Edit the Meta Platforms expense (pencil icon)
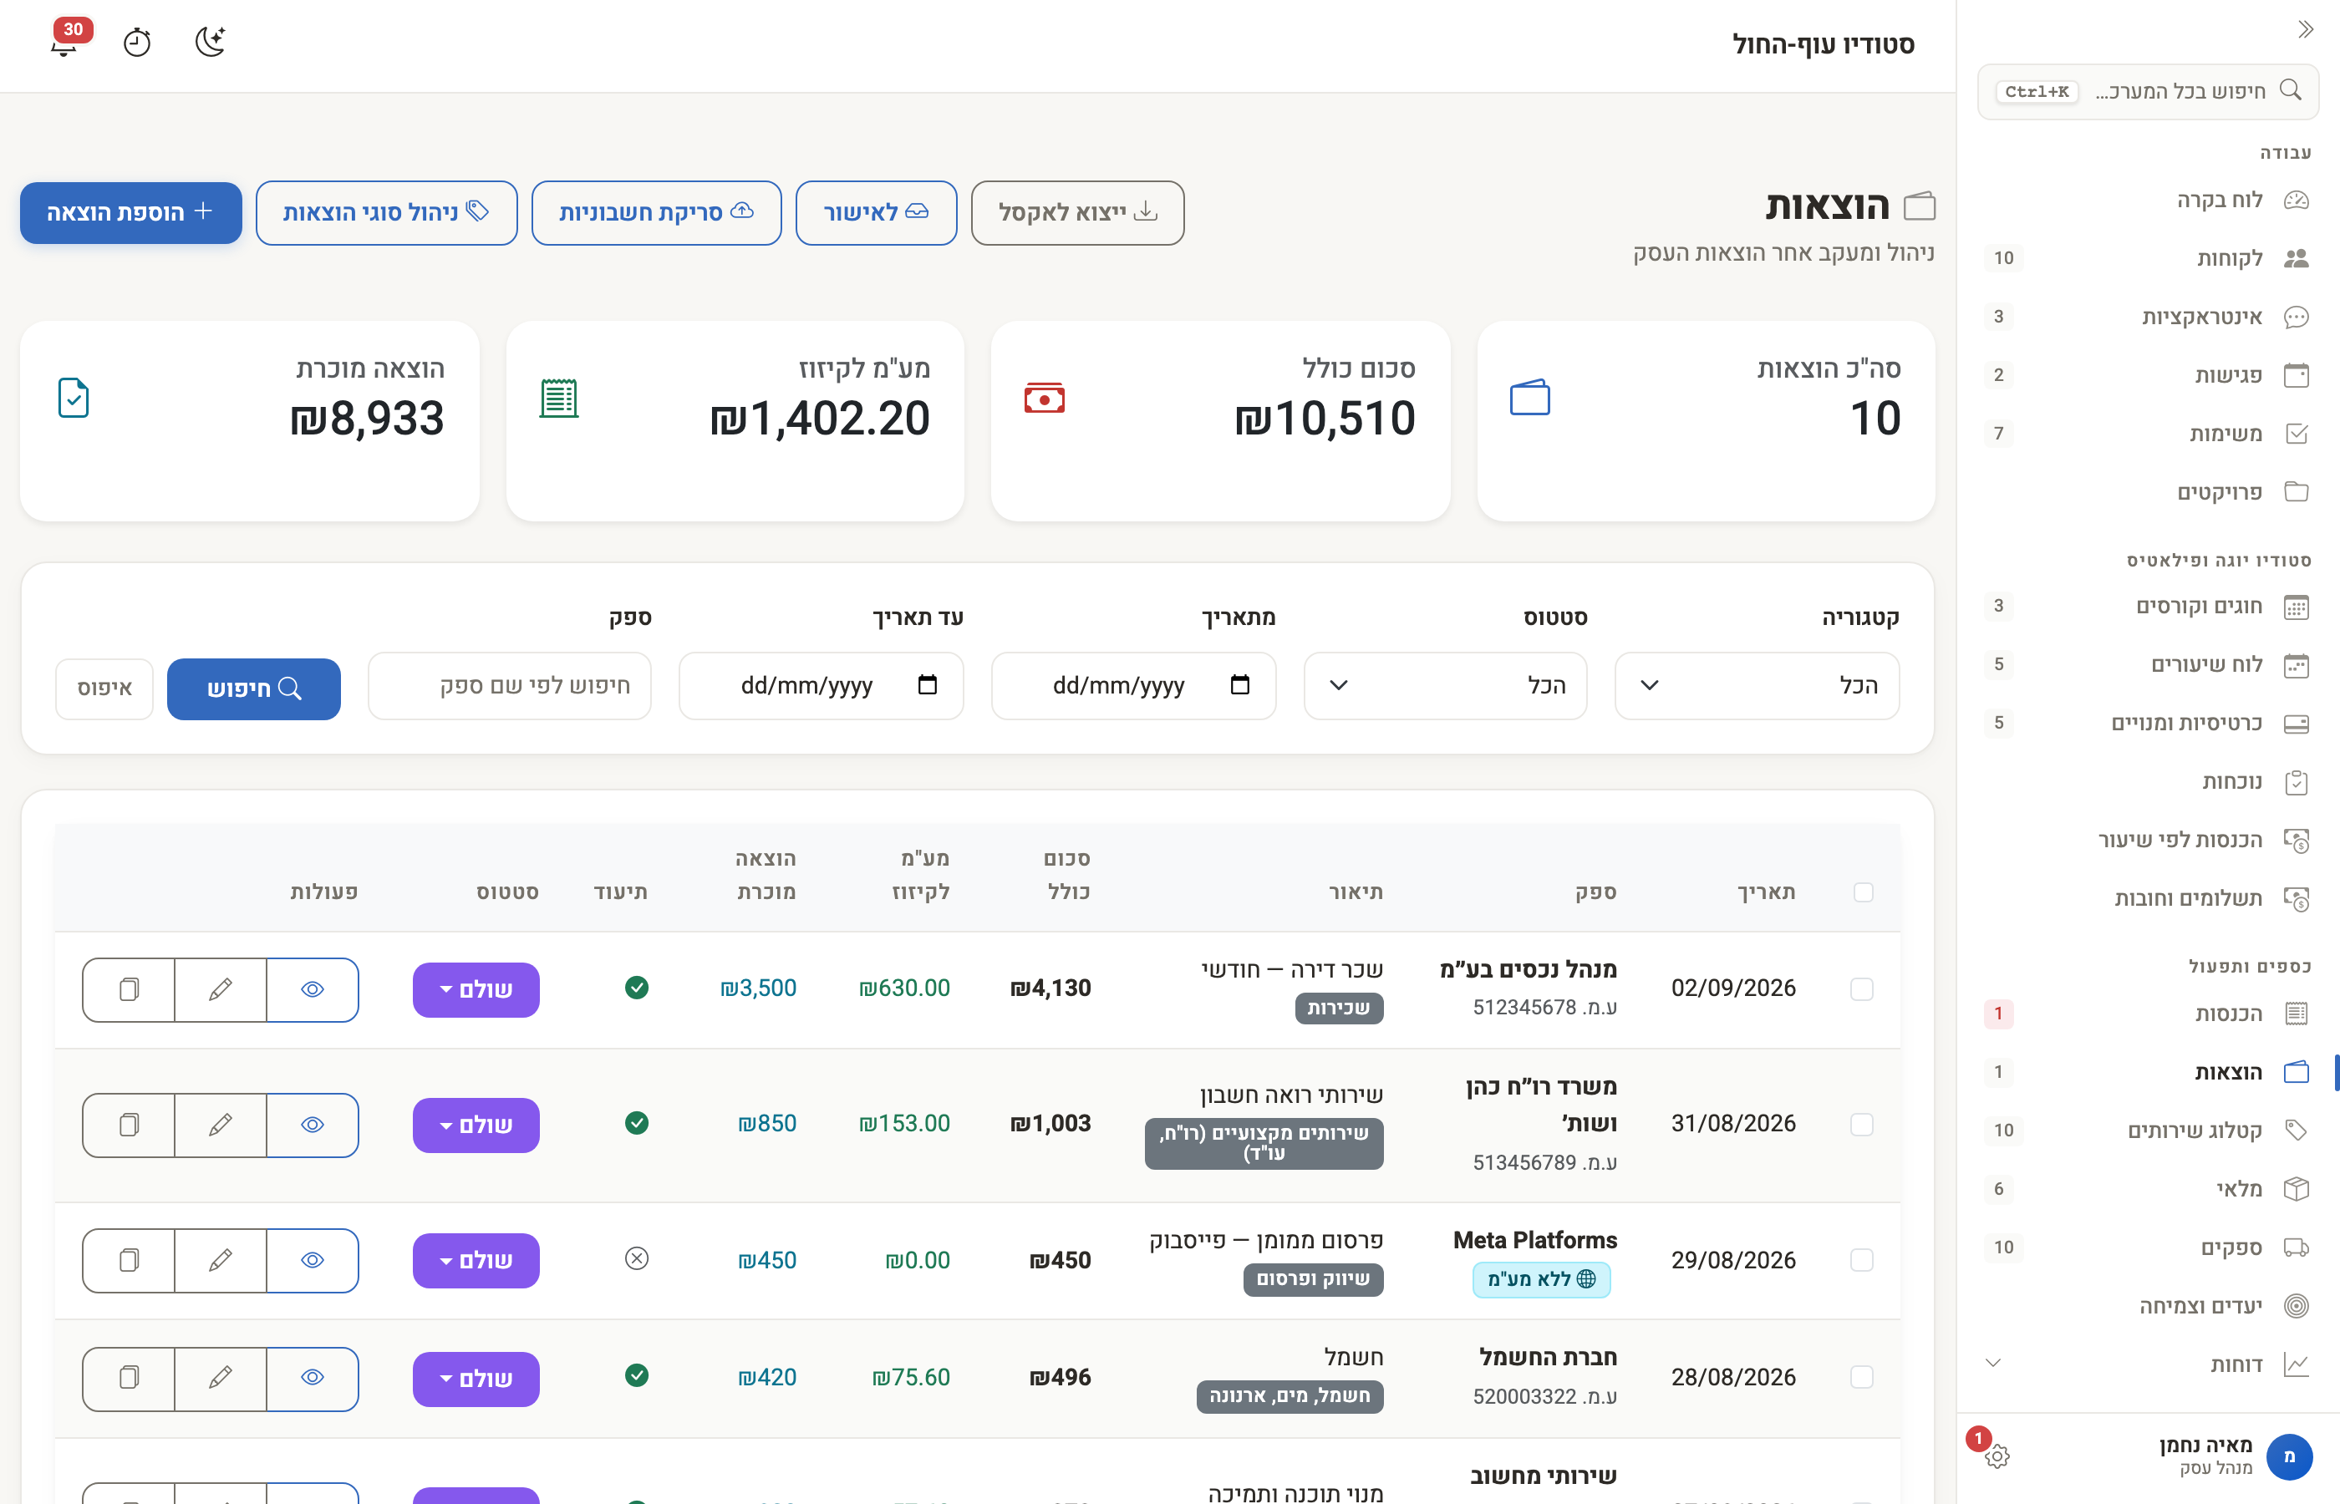 [x=221, y=1260]
